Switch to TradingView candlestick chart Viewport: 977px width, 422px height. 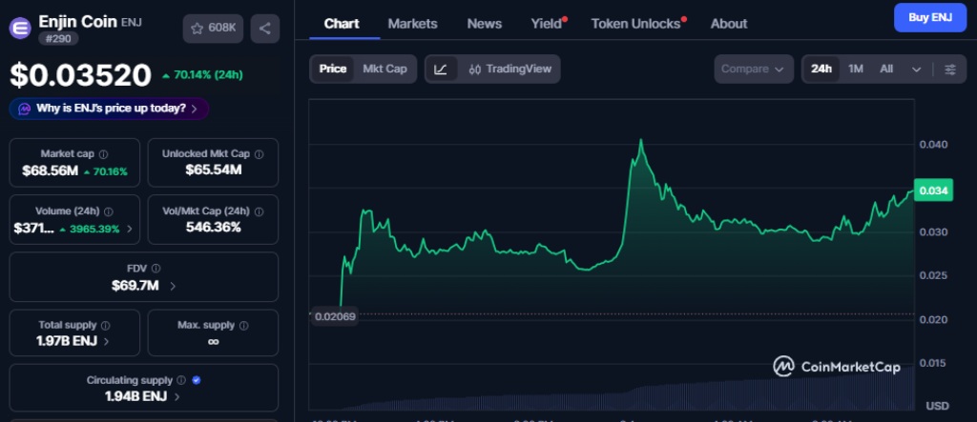click(510, 70)
